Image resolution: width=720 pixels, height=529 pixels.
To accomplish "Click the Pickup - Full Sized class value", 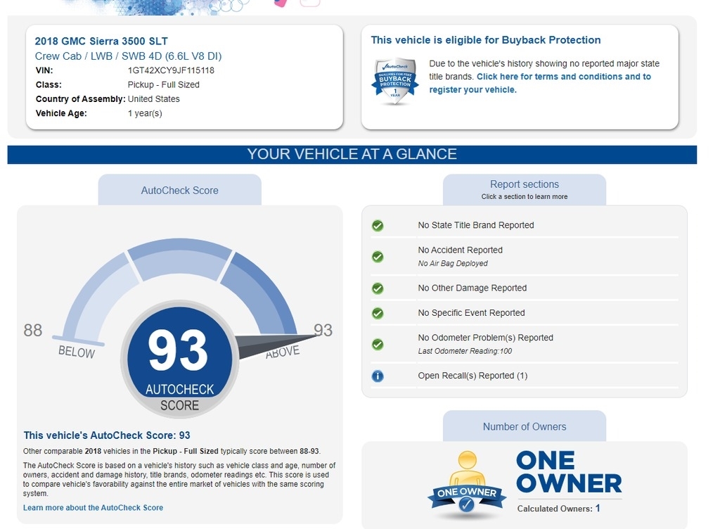I will 163,84.
